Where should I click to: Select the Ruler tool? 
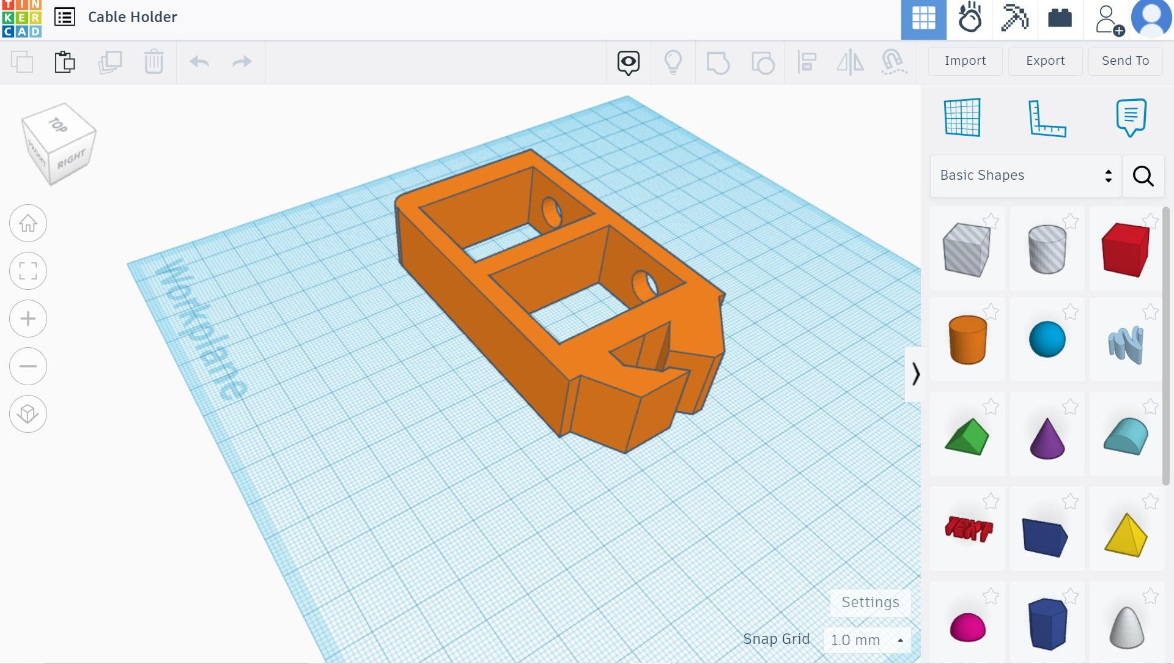click(x=1047, y=118)
